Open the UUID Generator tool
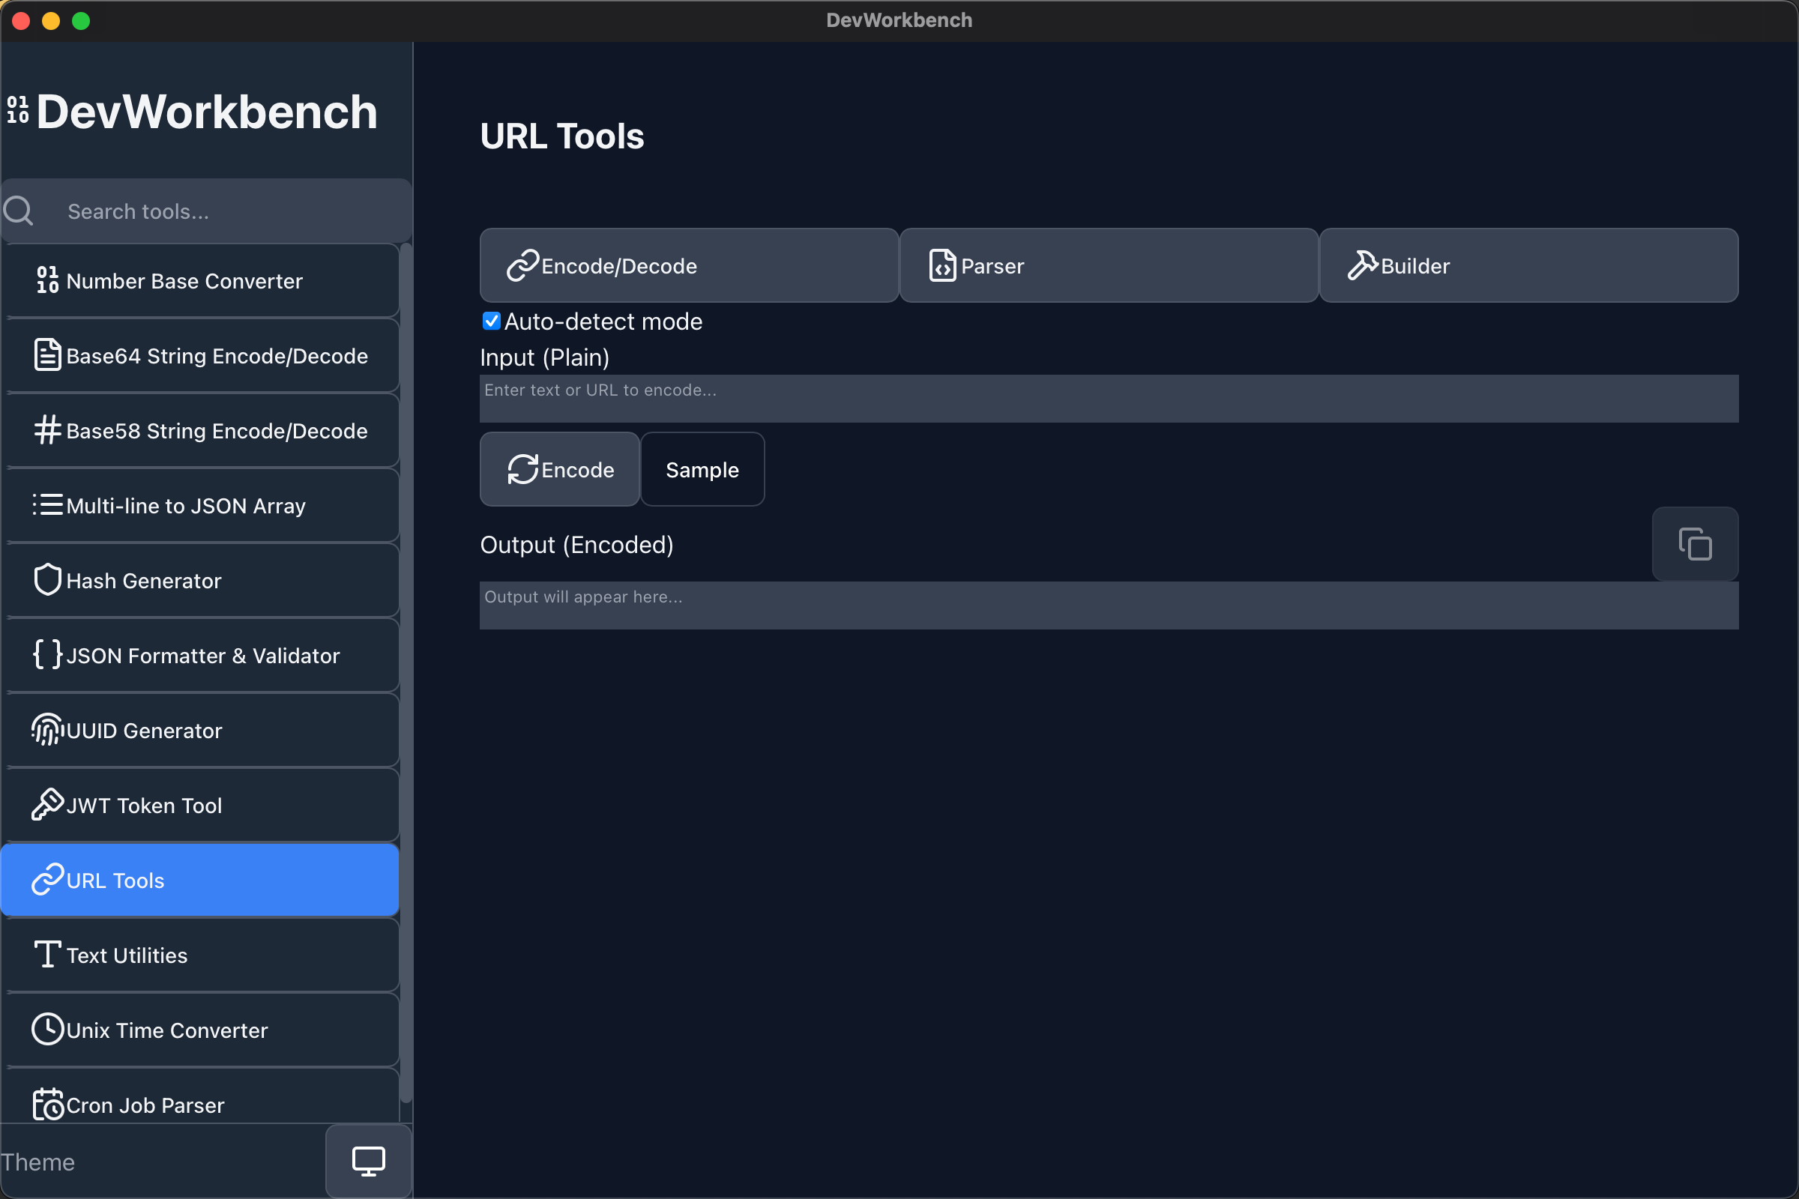 tap(200, 730)
